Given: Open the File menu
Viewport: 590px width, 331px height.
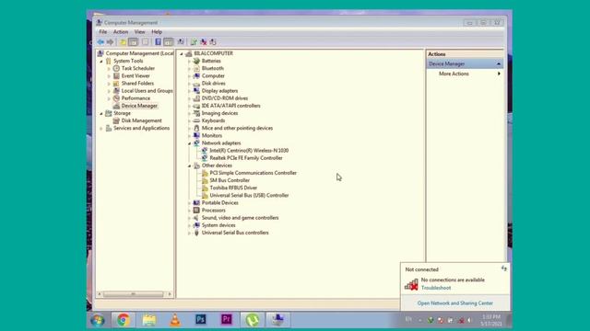Looking at the screenshot, I should (x=102, y=32).
